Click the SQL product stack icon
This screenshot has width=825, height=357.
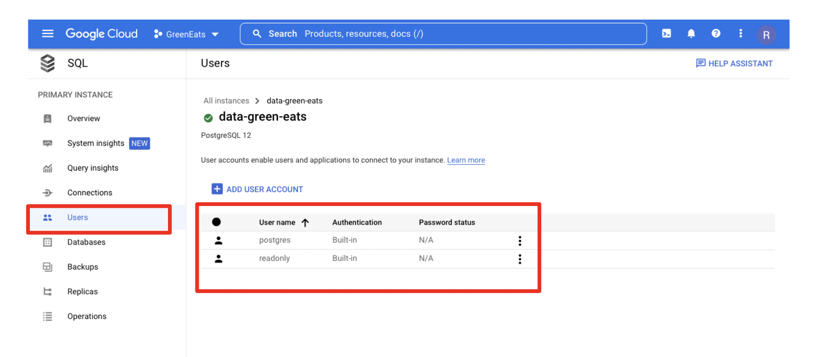click(48, 63)
